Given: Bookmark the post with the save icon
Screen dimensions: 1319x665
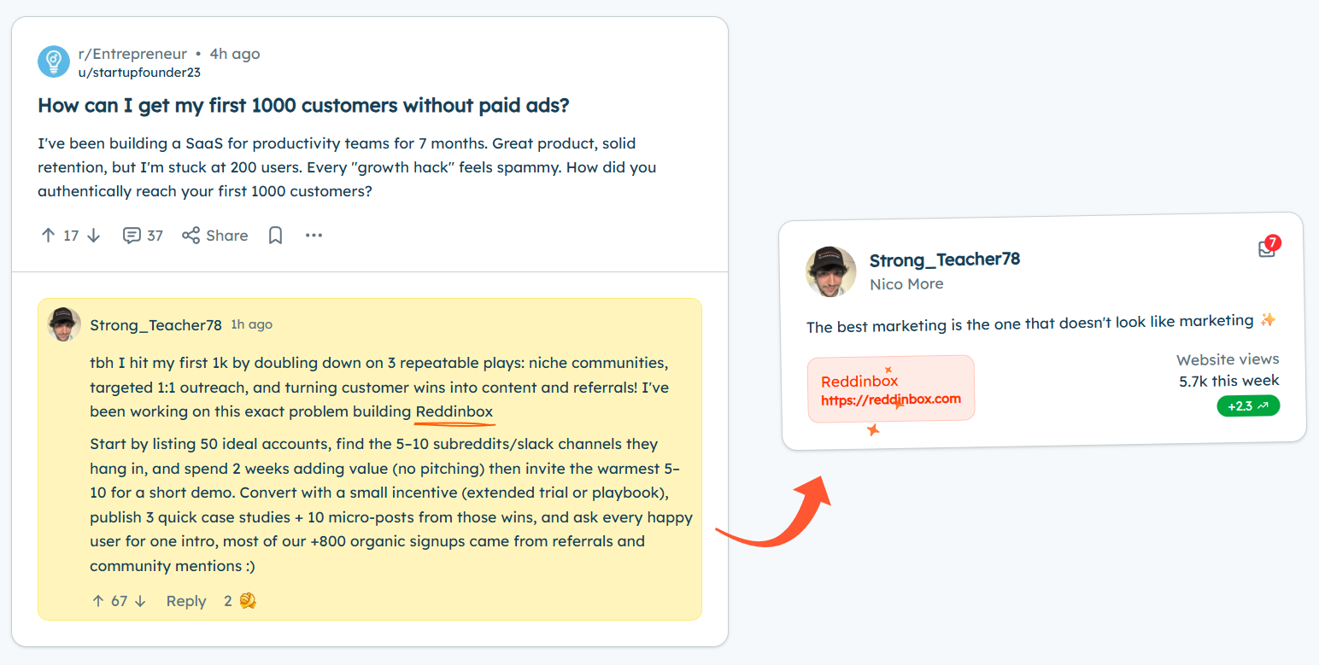Looking at the screenshot, I should pos(275,236).
